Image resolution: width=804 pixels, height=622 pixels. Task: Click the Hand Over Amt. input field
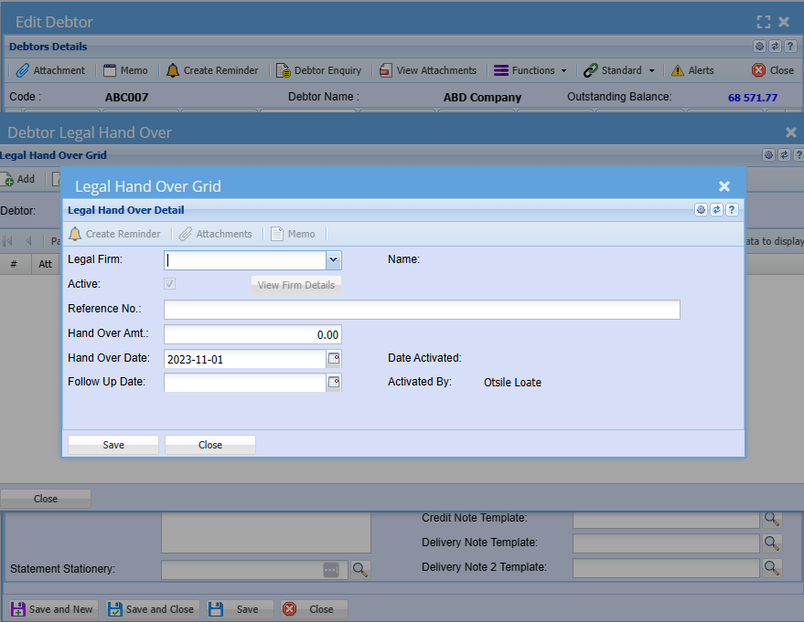pos(252,334)
